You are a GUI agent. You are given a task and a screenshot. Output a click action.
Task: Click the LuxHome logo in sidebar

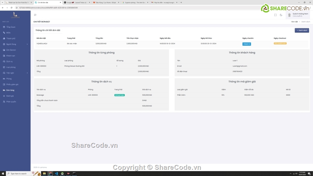[15, 15]
